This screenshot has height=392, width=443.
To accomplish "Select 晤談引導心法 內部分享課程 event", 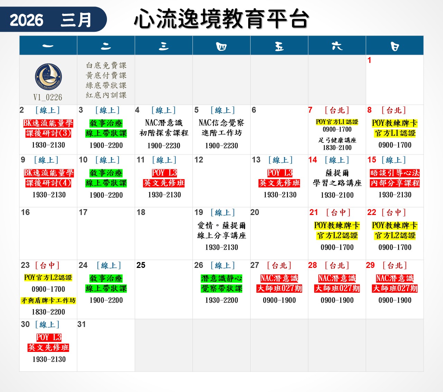I will tap(395, 178).
